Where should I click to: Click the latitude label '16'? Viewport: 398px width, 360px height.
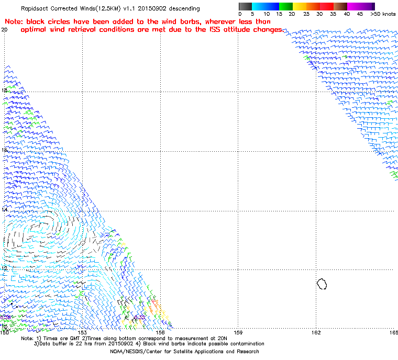(4, 150)
